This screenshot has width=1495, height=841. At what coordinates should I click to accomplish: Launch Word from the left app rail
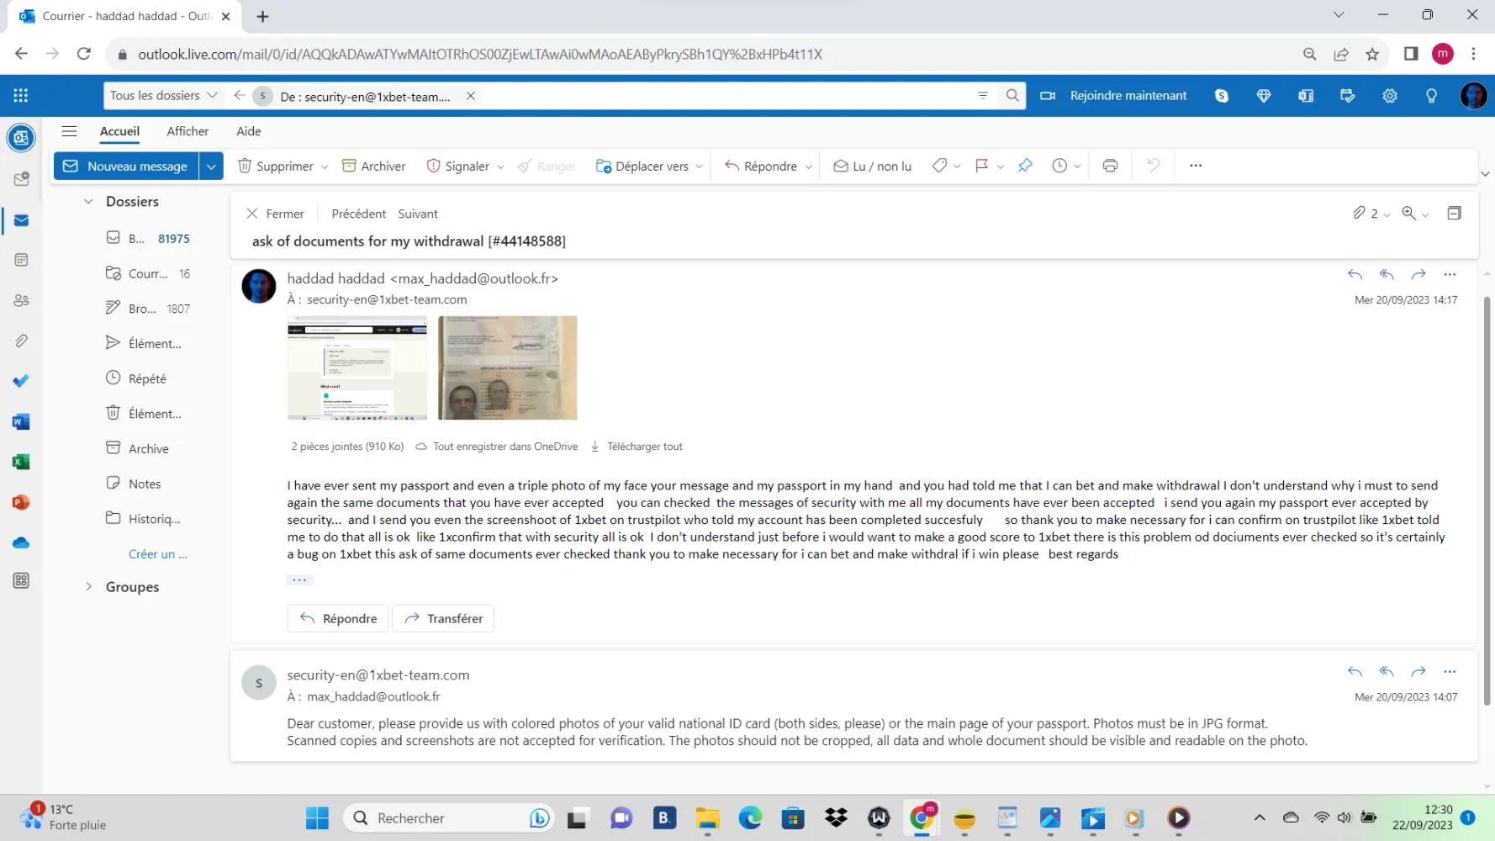22,421
